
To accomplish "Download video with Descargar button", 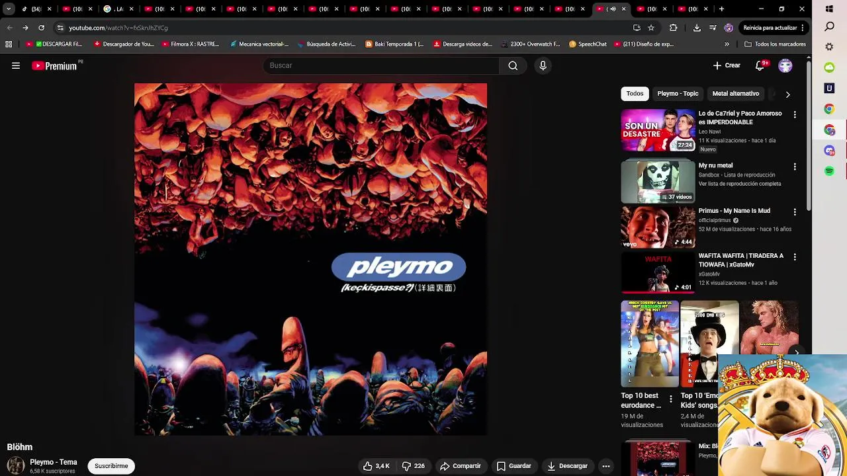I will pyautogui.click(x=567, y=466).
